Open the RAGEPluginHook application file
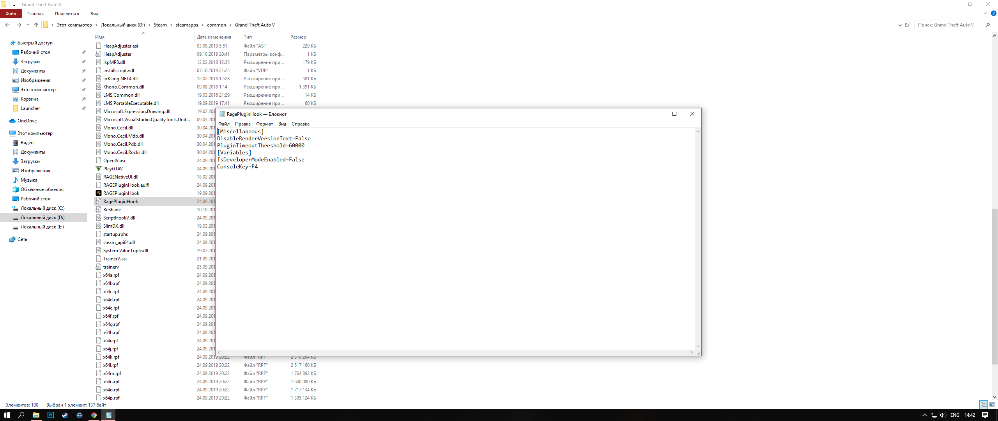Image resolution: width=998 pixels, height=421 pixels. [x=121, y=193]
